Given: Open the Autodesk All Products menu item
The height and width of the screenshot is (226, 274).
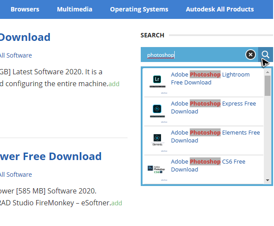Looking at the screenshot, I should 220,9.
